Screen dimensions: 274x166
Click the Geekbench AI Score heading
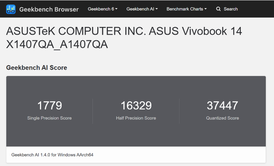point(37,68)
